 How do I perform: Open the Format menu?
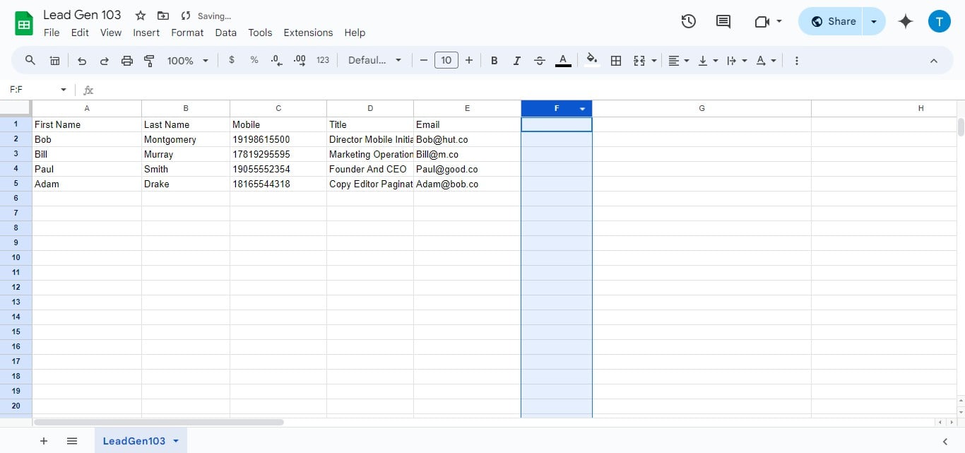tap(187, 33)
